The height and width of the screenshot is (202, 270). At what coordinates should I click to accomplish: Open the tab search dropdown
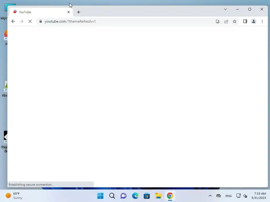(225, 9)
